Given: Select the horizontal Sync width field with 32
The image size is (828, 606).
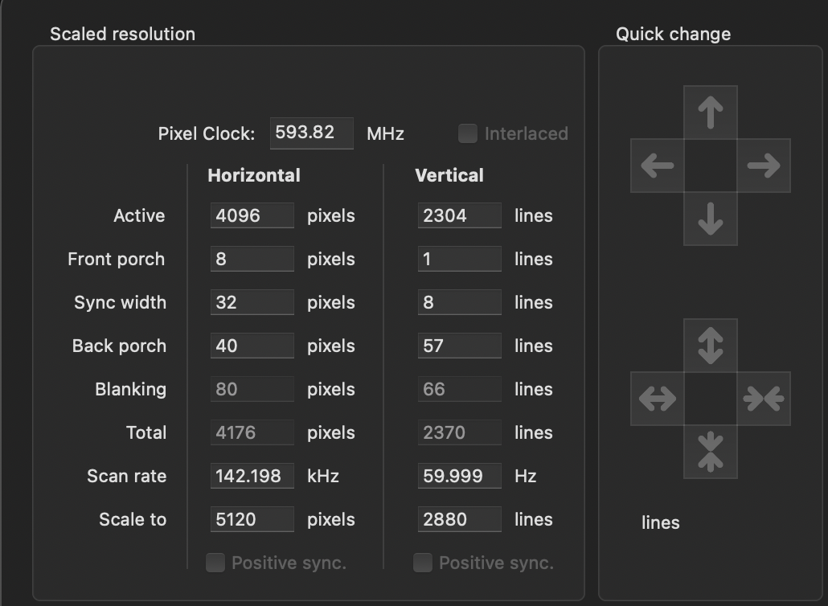Looking at the screenshot, I should [252, 302].
